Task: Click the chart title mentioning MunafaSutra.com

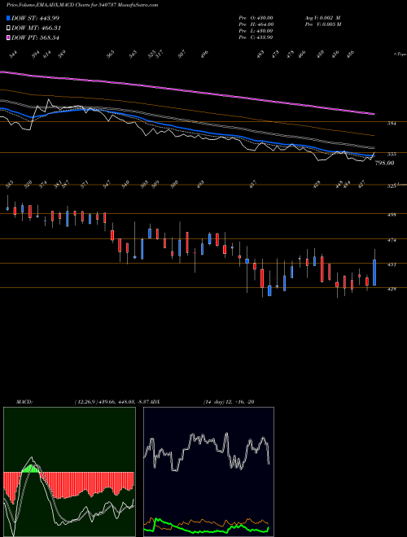Action: click(x=82, y=6)
